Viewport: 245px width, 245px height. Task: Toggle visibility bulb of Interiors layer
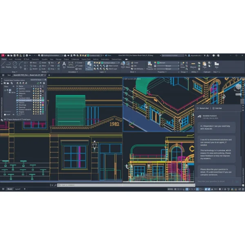tap(33, 102)
